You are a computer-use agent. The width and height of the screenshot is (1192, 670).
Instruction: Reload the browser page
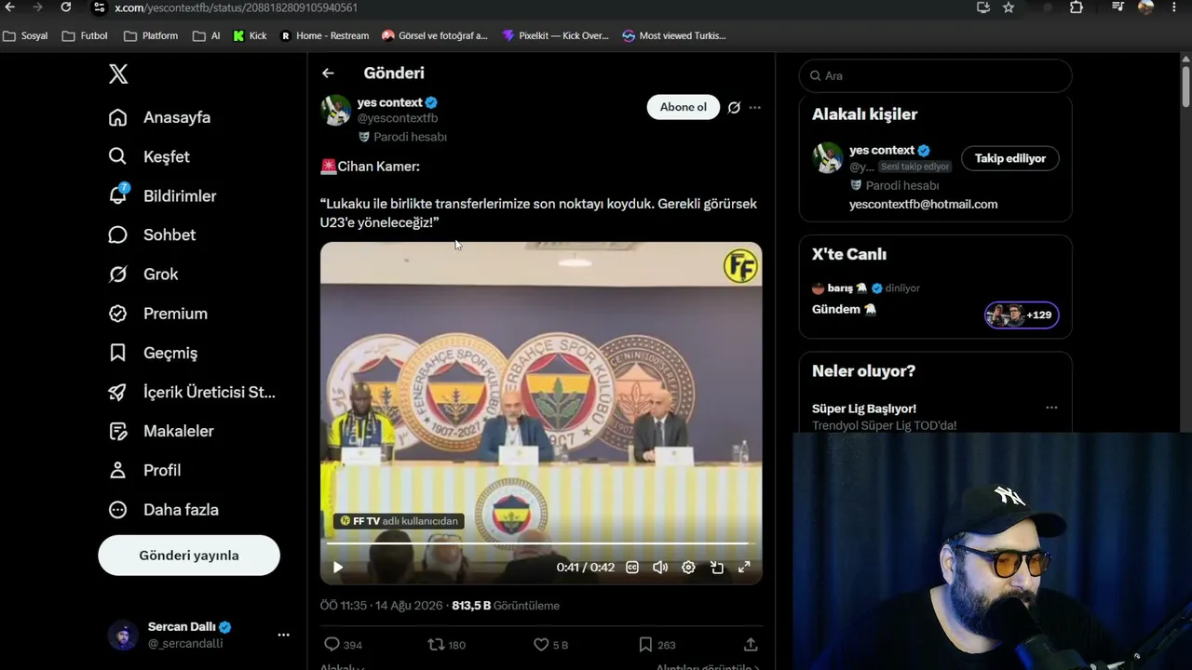click(x=65, y=7)
